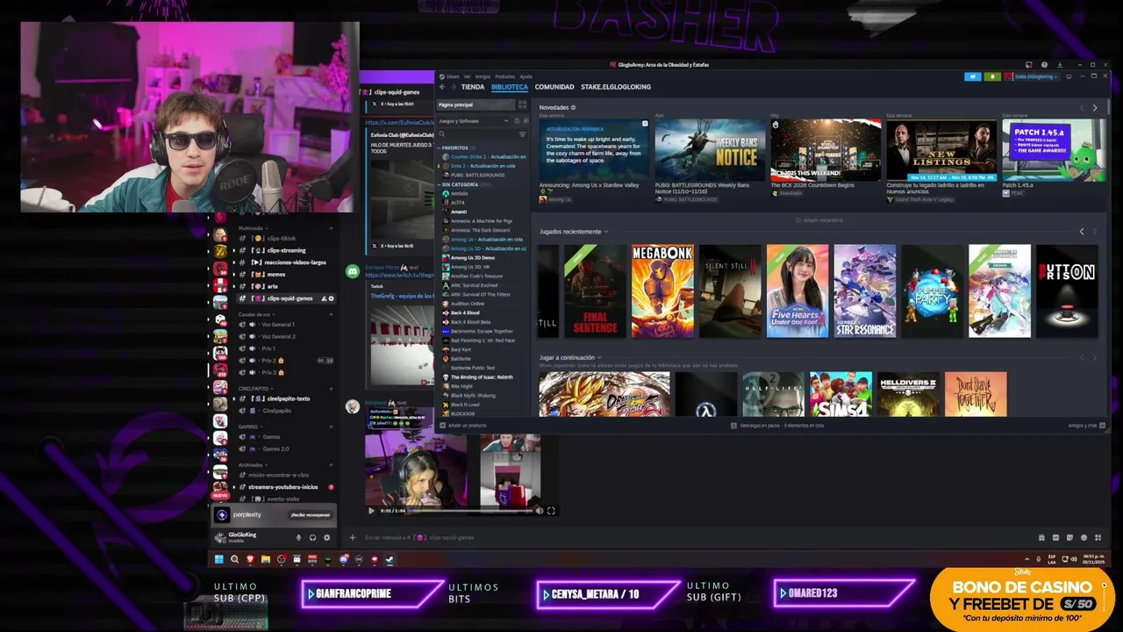
Task: Open the TIENDA tab in Steam
Action: click(x=473, y=87)
